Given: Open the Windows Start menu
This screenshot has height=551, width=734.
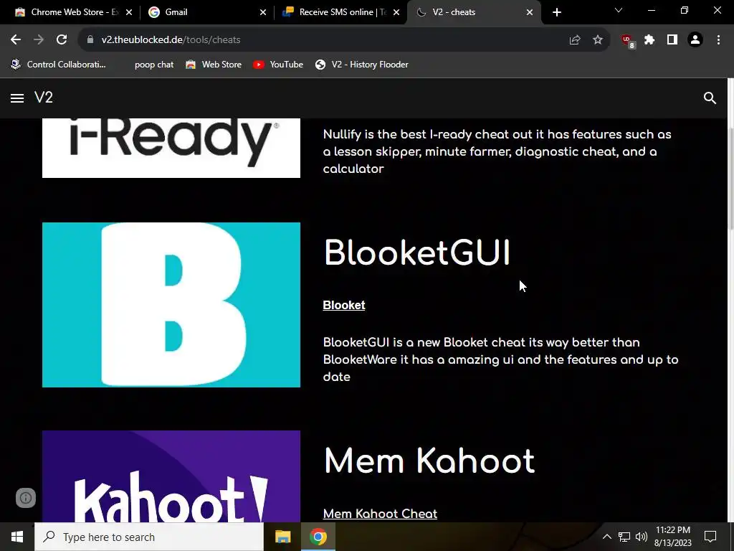Looking at the screenshot, I should coord(17,537).
